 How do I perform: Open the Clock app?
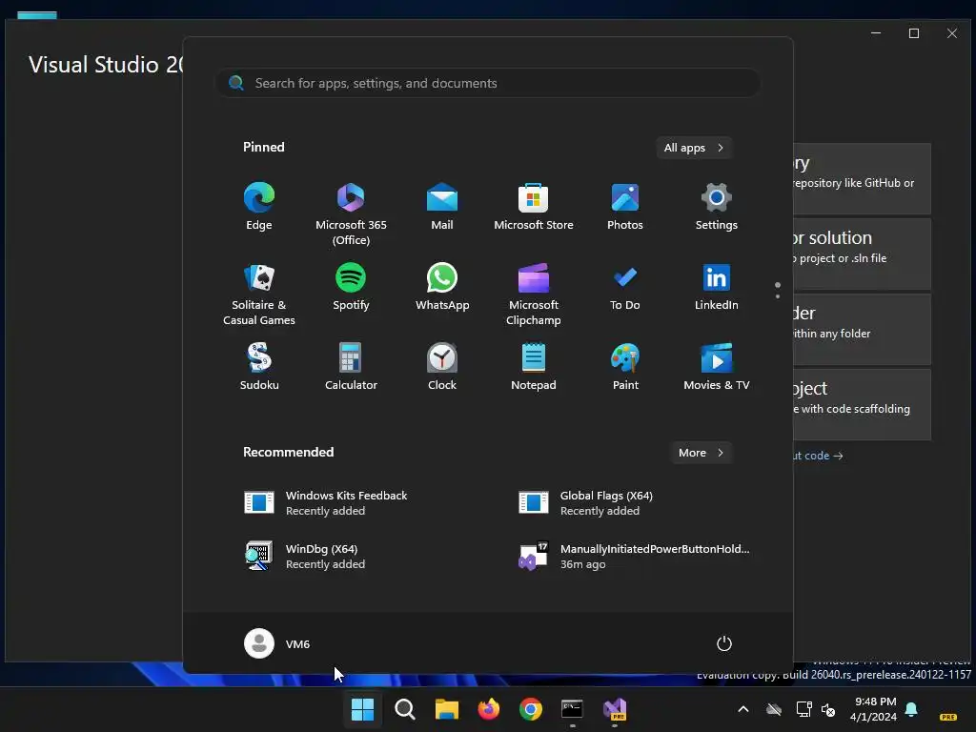point(442,367)
